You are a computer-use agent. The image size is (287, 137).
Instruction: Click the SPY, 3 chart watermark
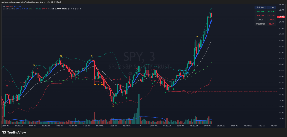tap(139, 57)
